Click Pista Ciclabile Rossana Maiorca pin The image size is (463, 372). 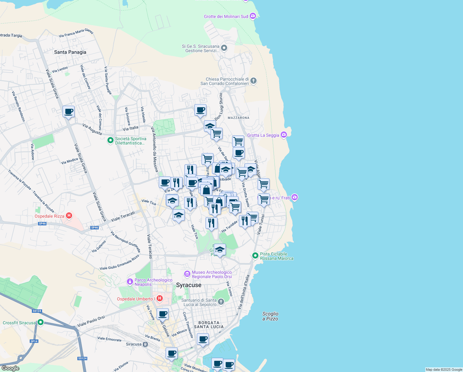(x=255, y=255)
